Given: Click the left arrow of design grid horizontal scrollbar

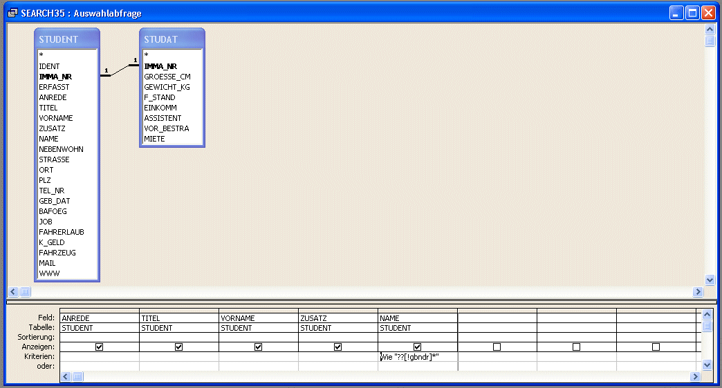Looking at the screenshot, I should [66, 376].
